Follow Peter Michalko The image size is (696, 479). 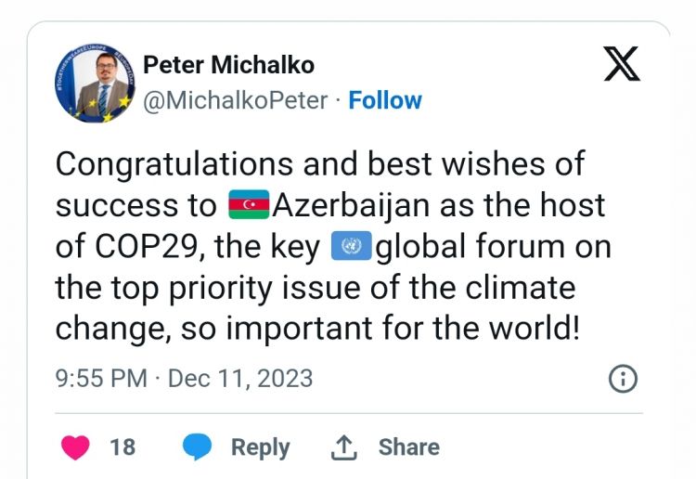[x=385, y=100]
